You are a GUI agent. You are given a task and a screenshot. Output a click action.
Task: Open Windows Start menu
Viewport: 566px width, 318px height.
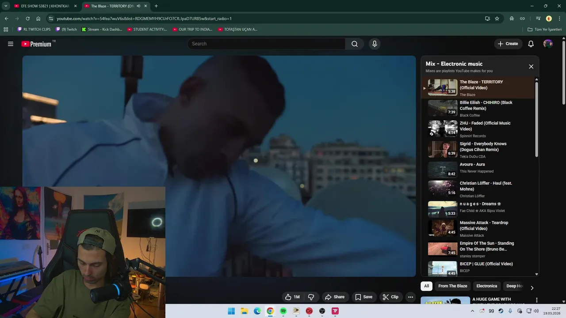pyautogui.click(x=231, y=311)
